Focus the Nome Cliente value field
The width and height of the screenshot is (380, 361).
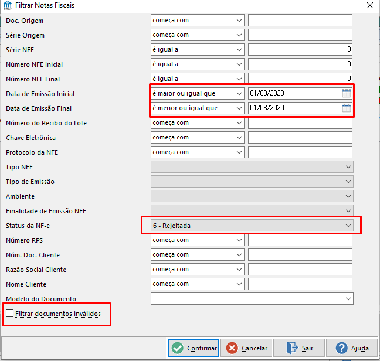click(x=300, y=284)
